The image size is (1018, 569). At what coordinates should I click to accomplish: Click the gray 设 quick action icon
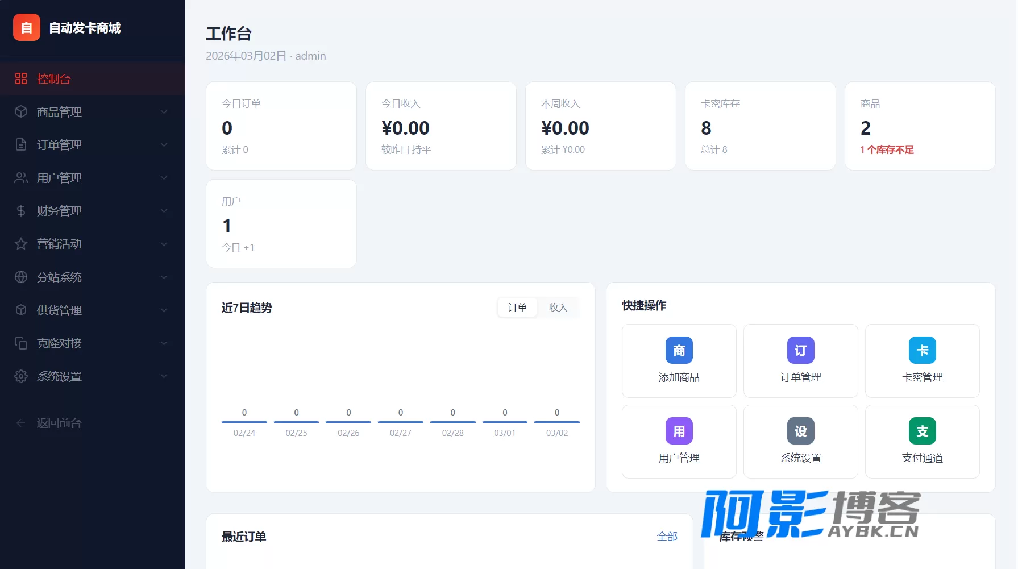(801, 431)
